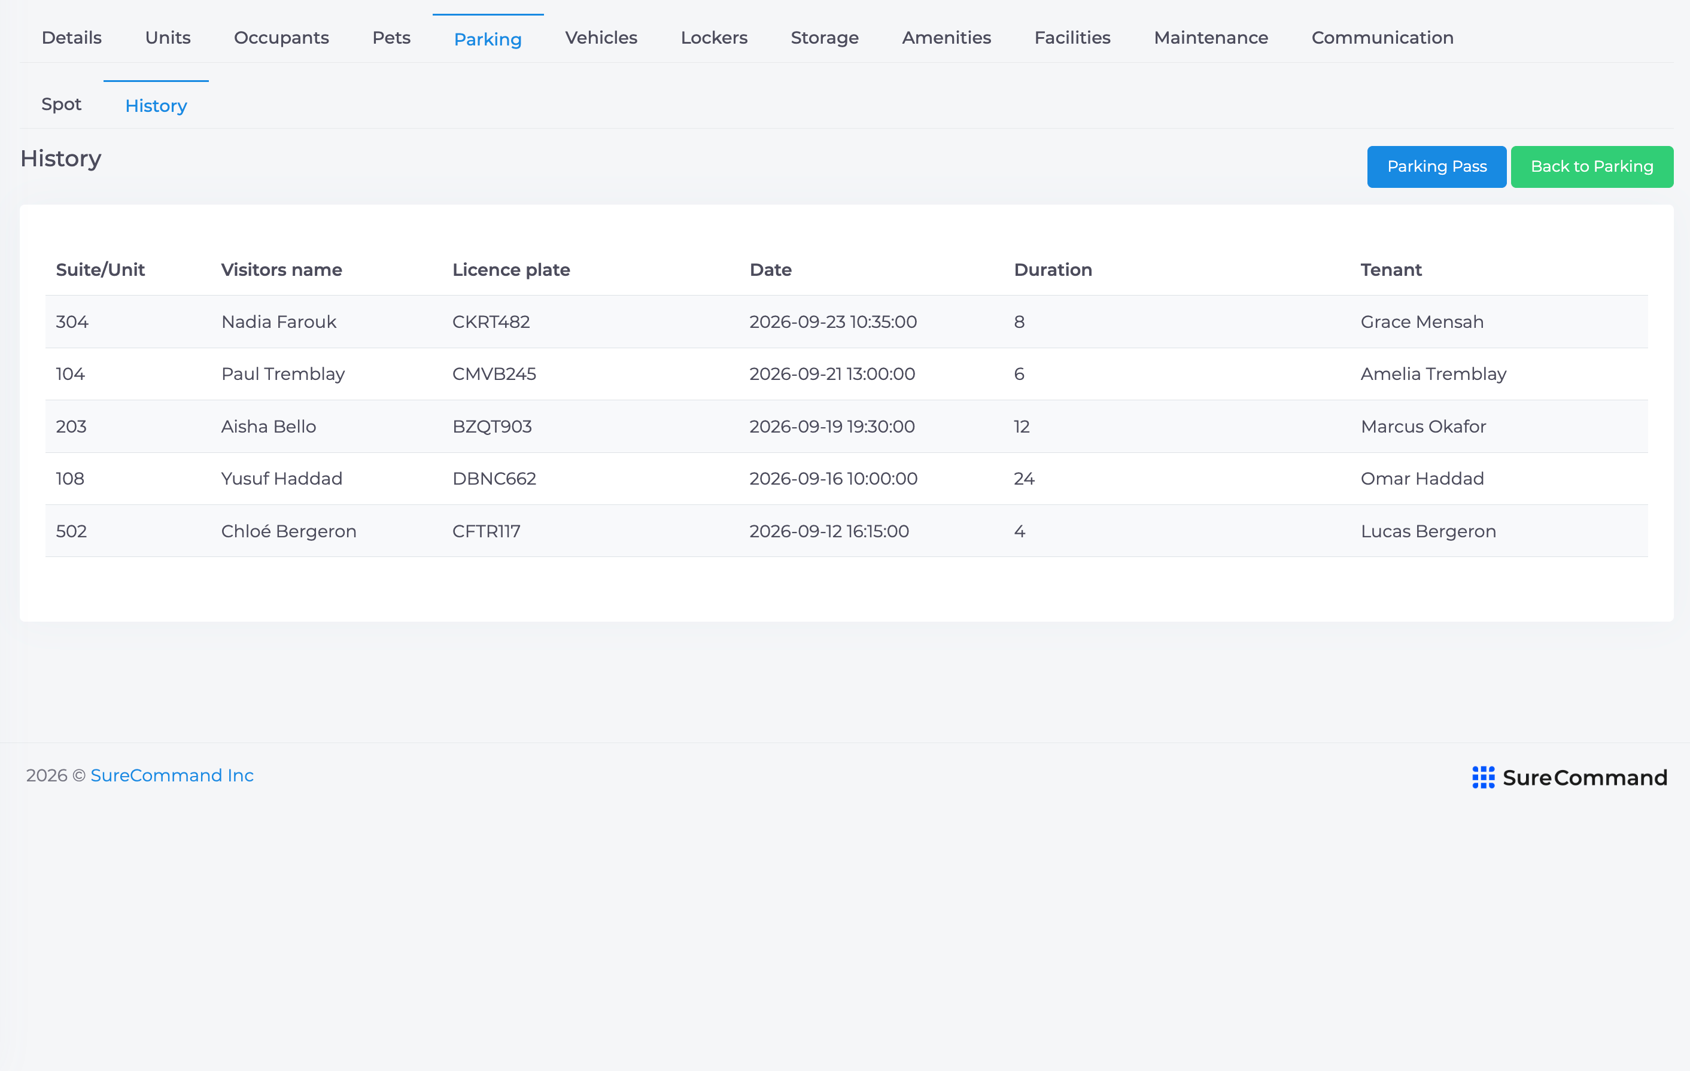Switch to the Lockers tab
Image resolution: width=1690 pixels, height=1071 pixels.
pyautogui.click(x=714, y=38)
